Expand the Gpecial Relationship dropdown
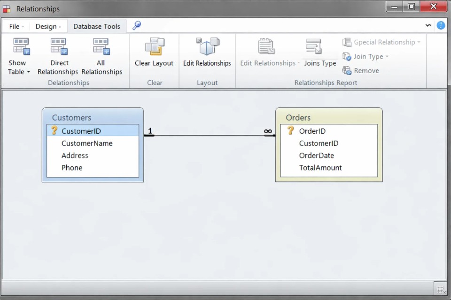 coord(419,42)
